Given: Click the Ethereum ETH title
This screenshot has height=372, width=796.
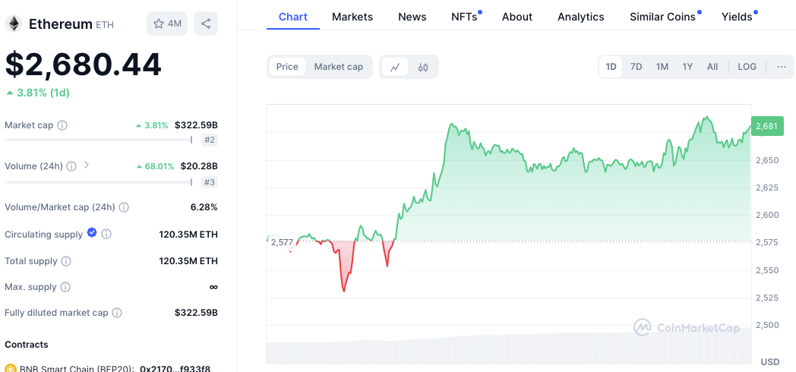Looking at the screenshot, I should (71, 24).
